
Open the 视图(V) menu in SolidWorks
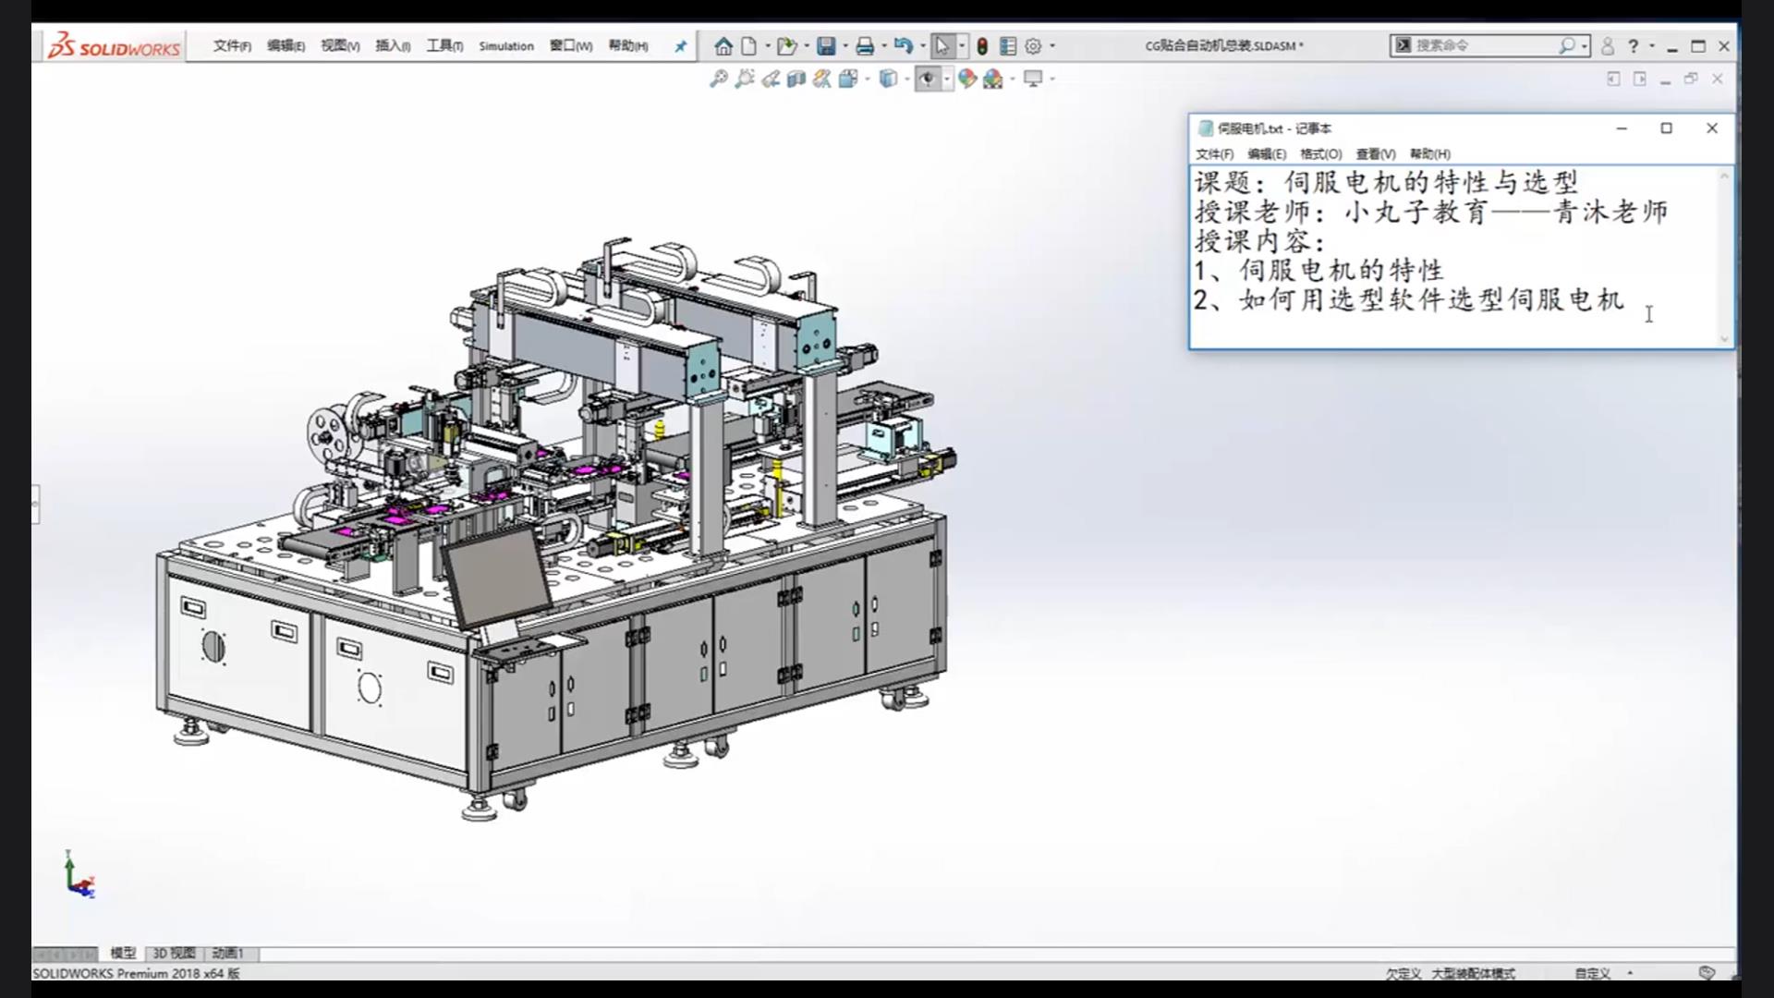pos(340,46)
